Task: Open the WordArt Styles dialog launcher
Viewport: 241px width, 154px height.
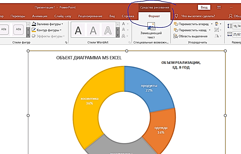Action: pyautogui.click(x=130, y=42)
